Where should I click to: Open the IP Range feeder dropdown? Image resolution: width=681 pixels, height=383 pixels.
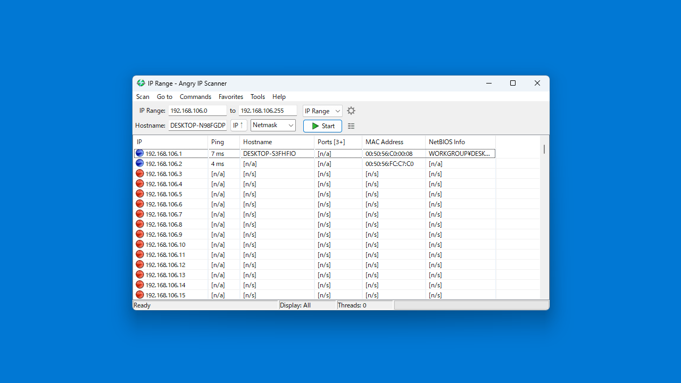pyautogui.click(x=322, y=111)
